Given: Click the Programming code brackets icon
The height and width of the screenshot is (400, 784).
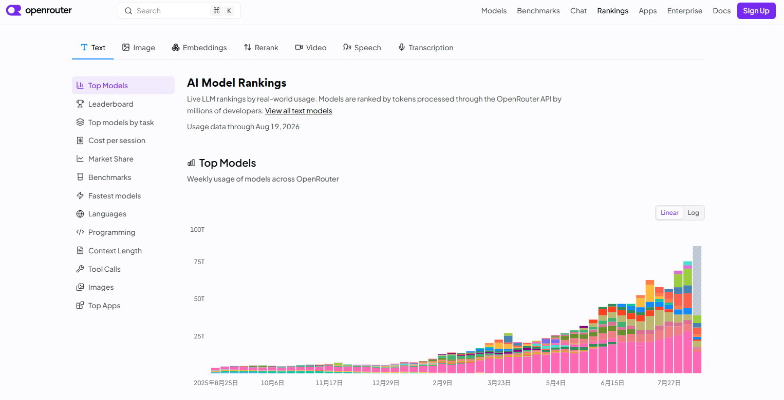Looking at the screenshot, I should (80, 232).
